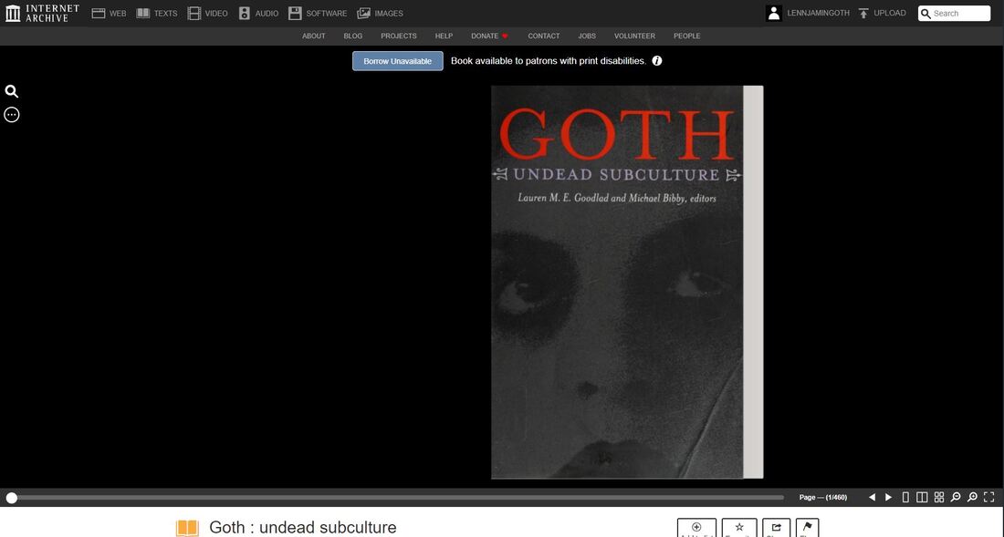The width and height of the screenshot is (1004, 537).
Task: Flip to the next page
Action: pos(888,497)
